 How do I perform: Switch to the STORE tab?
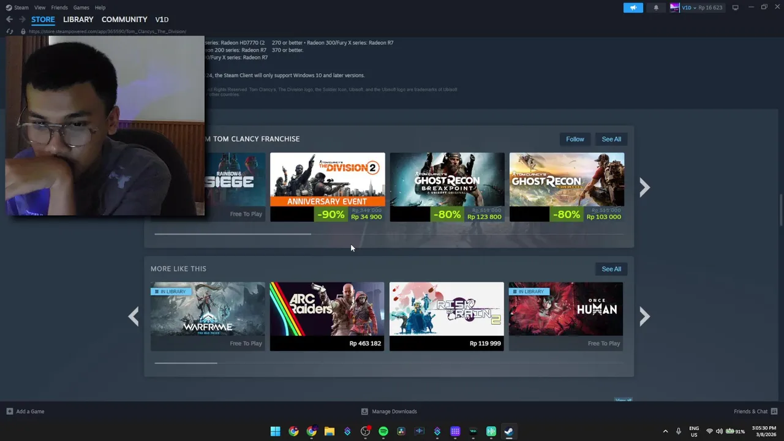(x=43, y=20)
